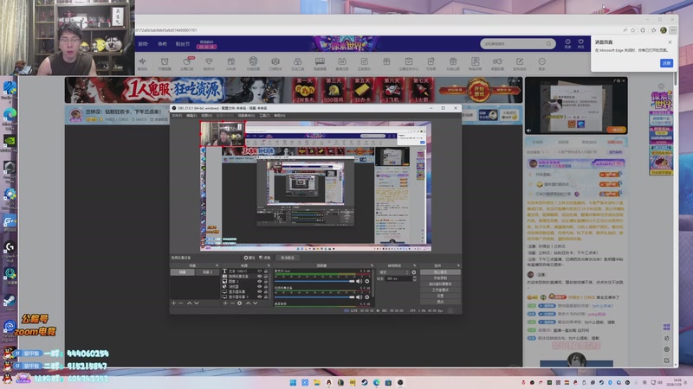Pop out the 来源 dock panel
The image size is (693, 389).
point(269,265)
